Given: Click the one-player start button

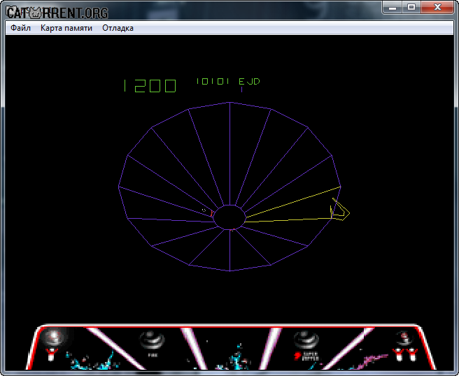Looking at the screenshot, I should pyautogui.click(x=54, y=338).
